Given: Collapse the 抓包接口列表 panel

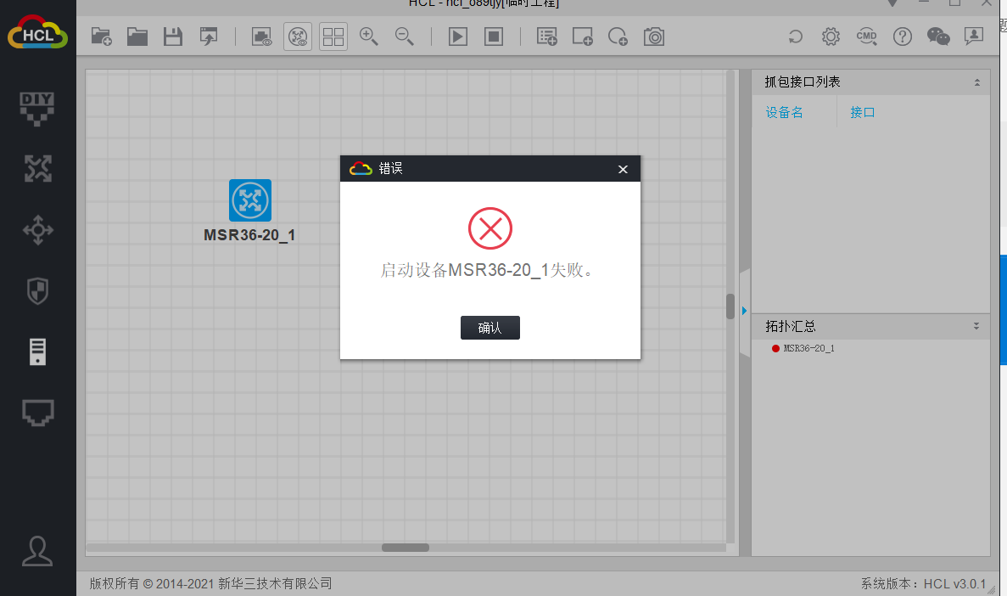Looking at the screenshot, I should 976,82.
